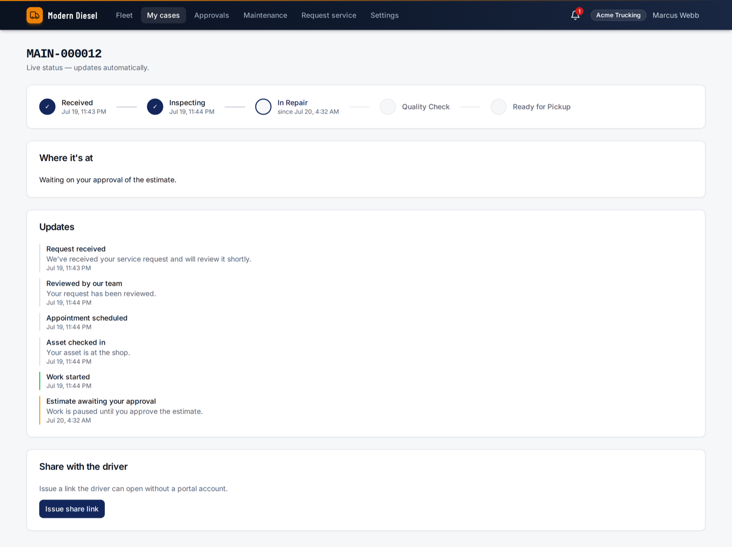732x547 pixels.
Task: Click the 'Inspecting' step label
Action: click(187, 102)
